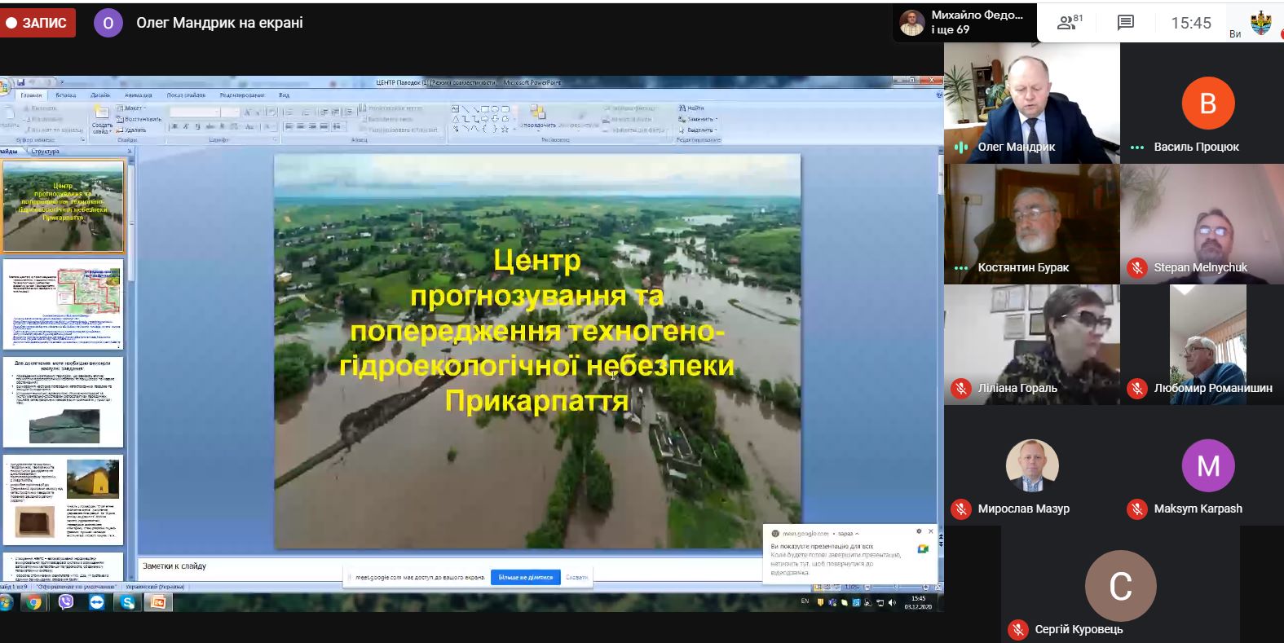Open the font name combo box
Image resolution: width=1284 pixels, height=643 pixels.
[x=194, y=112]
